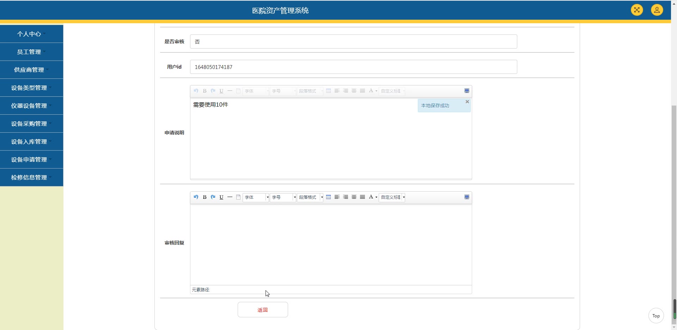The height and width of the screenshot is (330, 677).
Task: Click redo in the 审核回复 editor toolbar
Action: (213, 197)
